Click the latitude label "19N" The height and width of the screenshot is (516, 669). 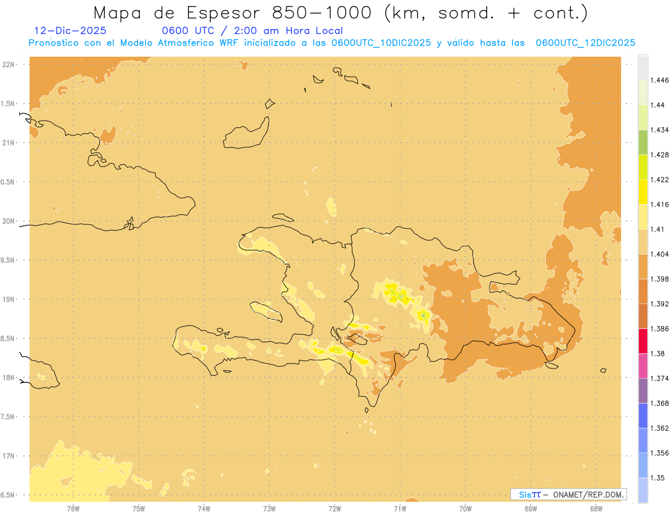coord(8,299)
